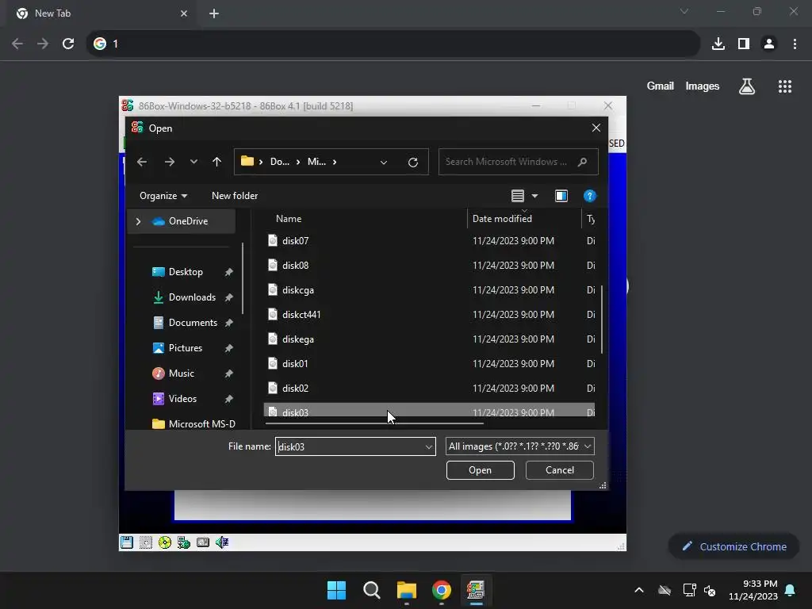The image size is (812, 609).
Task: Open Chrome downloads icon
Action: point(718,44)
